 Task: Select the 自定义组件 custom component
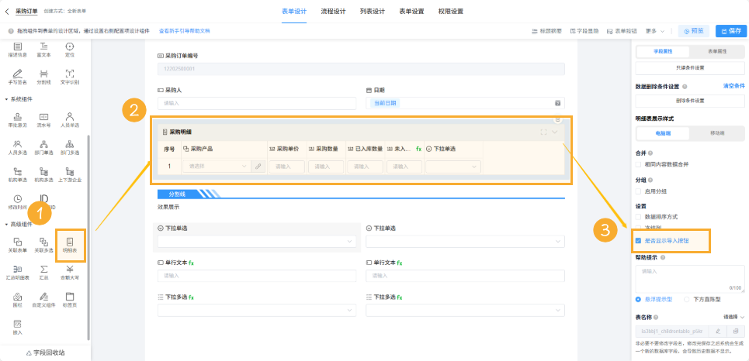[43, 300]
